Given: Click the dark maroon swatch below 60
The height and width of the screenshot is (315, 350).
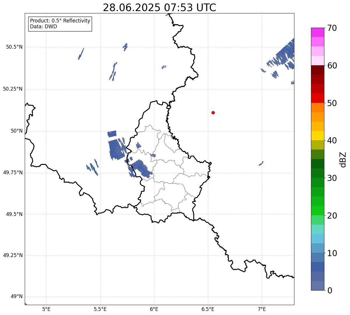Looking at the screenshot, I should 317,70.
